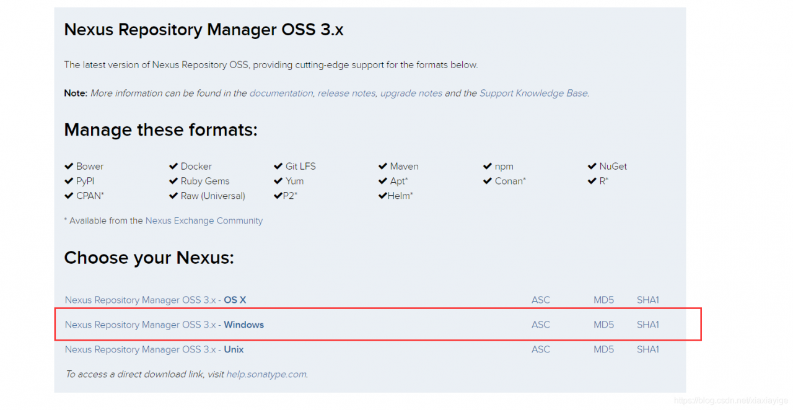Viewport: 793px width, 410px height.
Task: Open the release notes link
Action: pyautogui.click(x=346, y=93)
